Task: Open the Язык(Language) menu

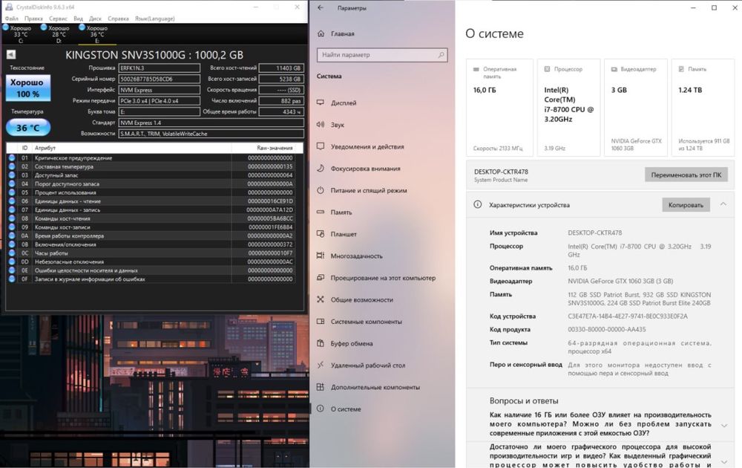Action: [155, 19]
